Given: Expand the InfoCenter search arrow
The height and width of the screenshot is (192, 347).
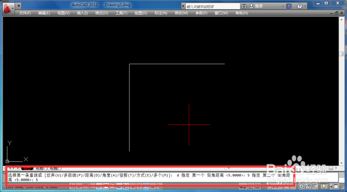Looking at the screenshot, I should click(x=183, y=6).
